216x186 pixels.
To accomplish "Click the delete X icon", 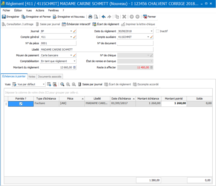I will 124,17.
